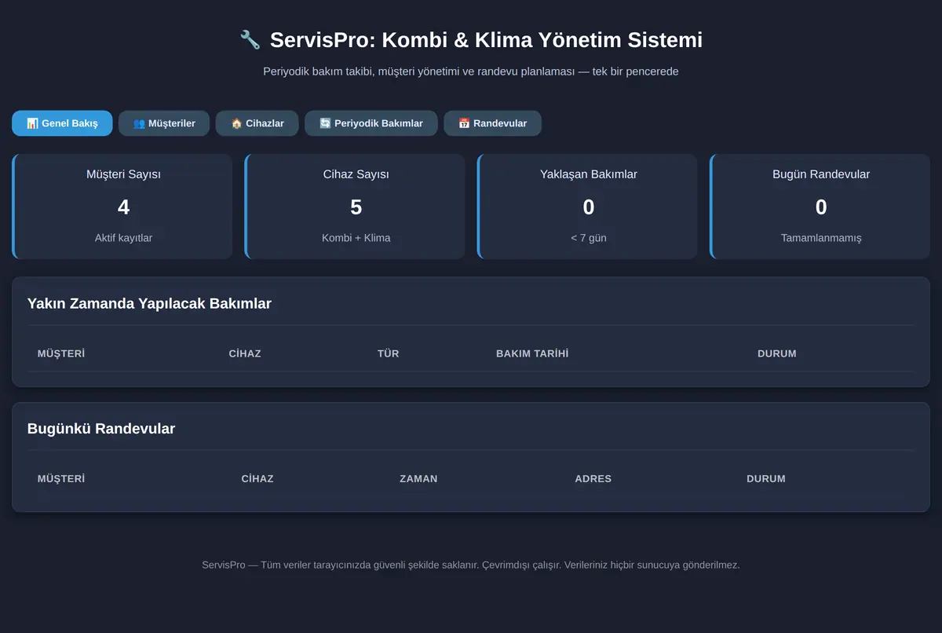The image size is (942, 633).
Task: Click the '< 7 gün' label
Action: 589,238
